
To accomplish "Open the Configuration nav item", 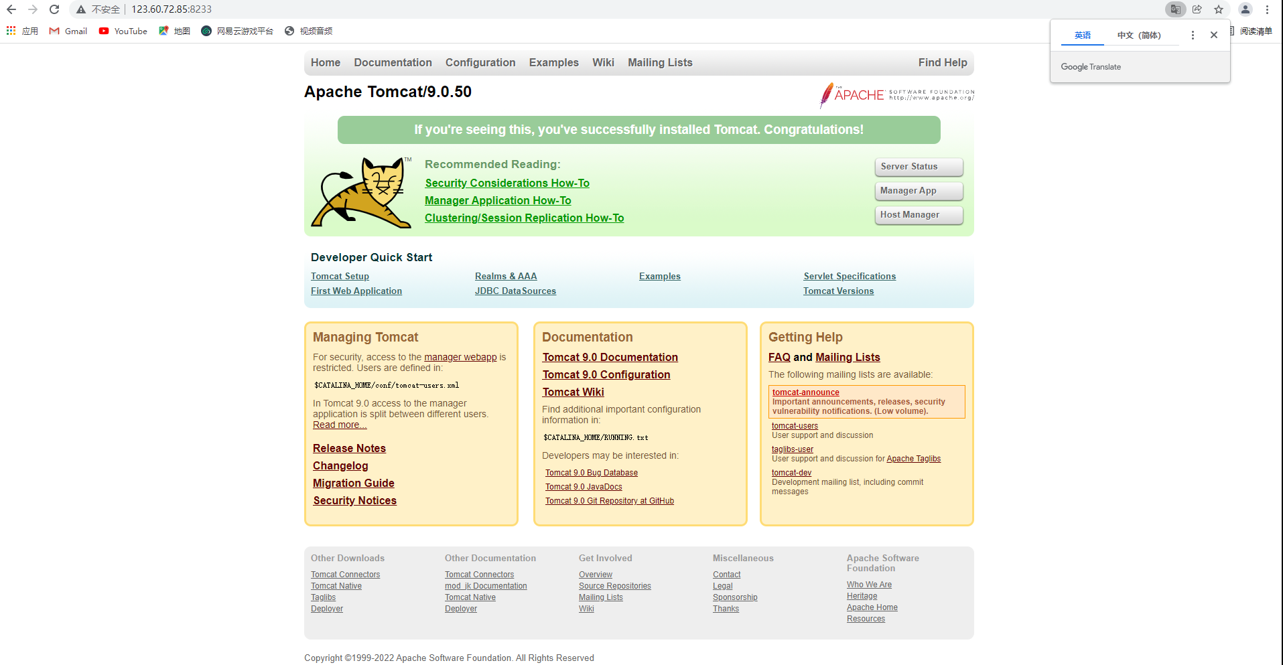I will tap(480, 62).
